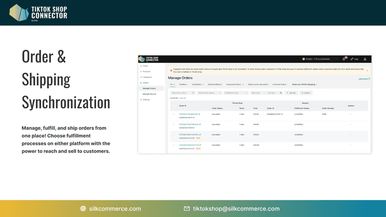Click the TikTok Shop Connector logo in slide header
The width and height of the screenshot is (386, 217).
pos(38,13)
